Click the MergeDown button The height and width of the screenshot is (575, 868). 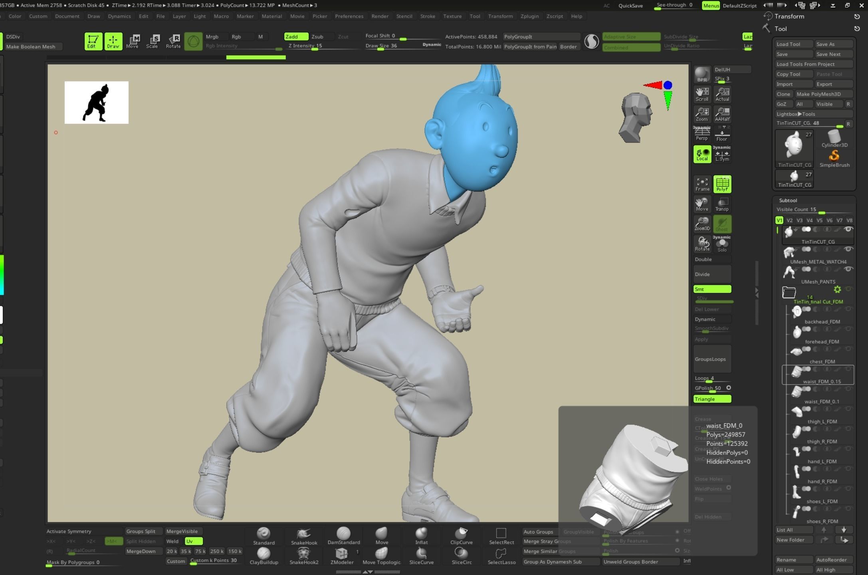(x=143, y=551)
